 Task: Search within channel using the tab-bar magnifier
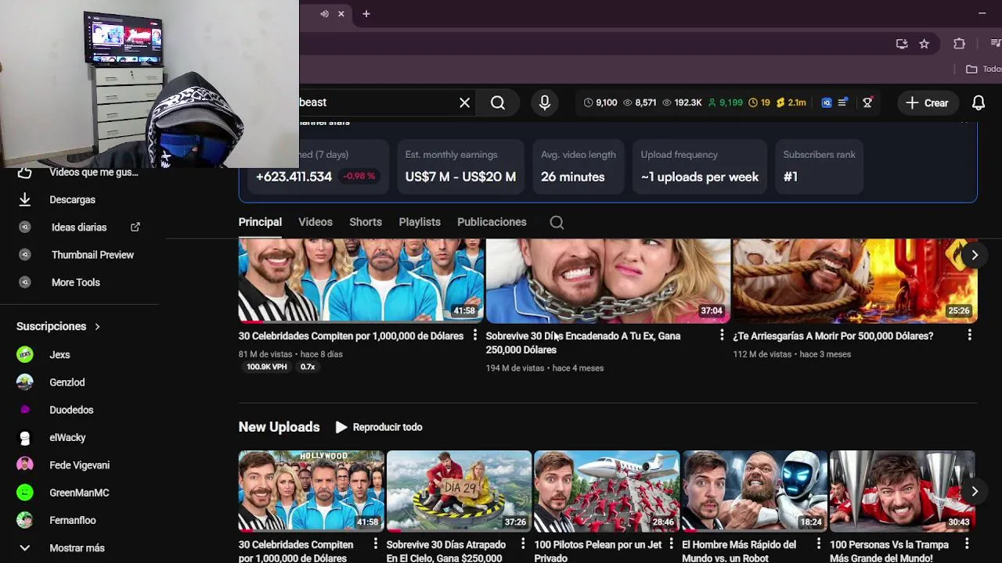[x=557, y=222]
